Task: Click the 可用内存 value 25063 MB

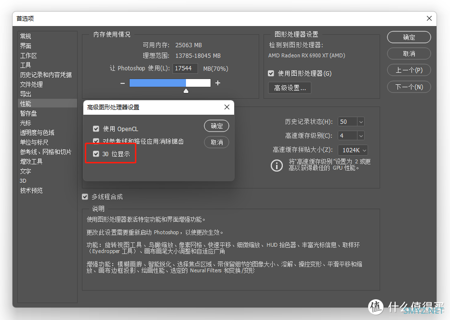Action: click(x=188, y=45)
